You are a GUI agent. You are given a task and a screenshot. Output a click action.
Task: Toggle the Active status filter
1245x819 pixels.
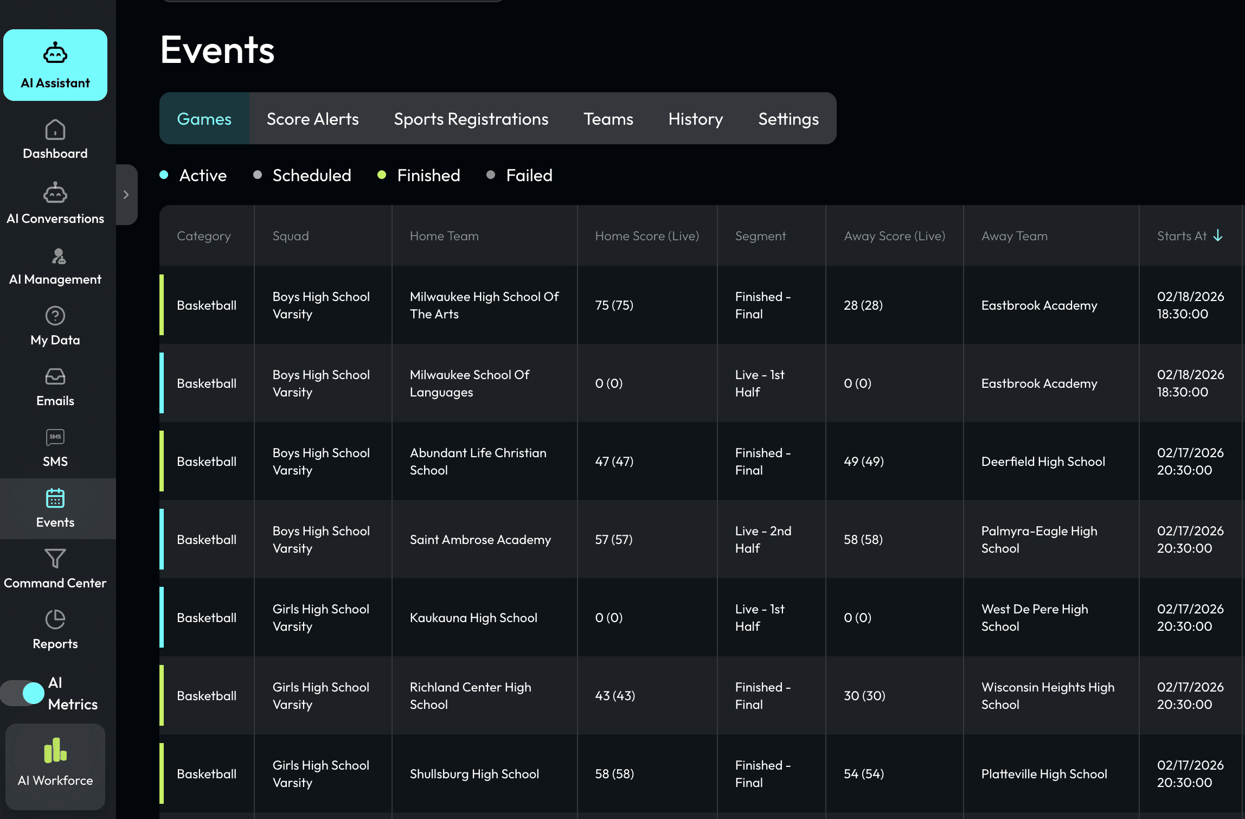coord(194,175)
